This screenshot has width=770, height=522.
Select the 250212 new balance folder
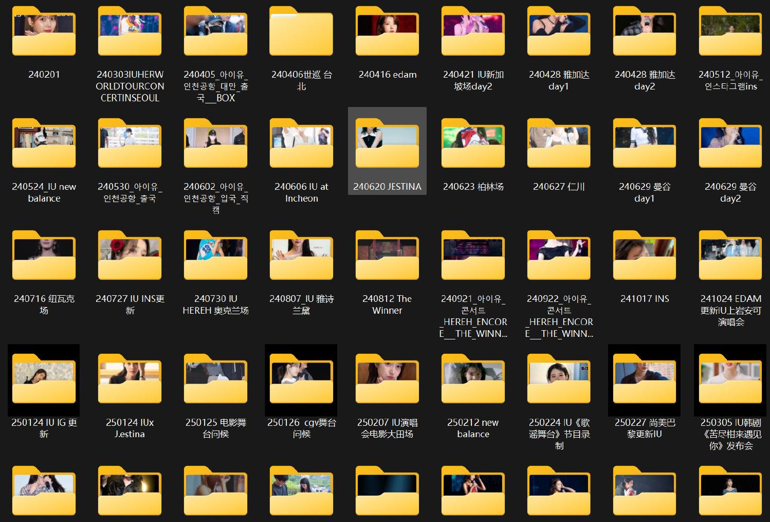point(473,380)
